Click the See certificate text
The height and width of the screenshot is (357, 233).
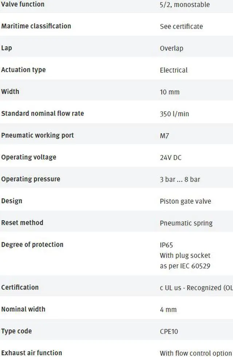(181, 27)
